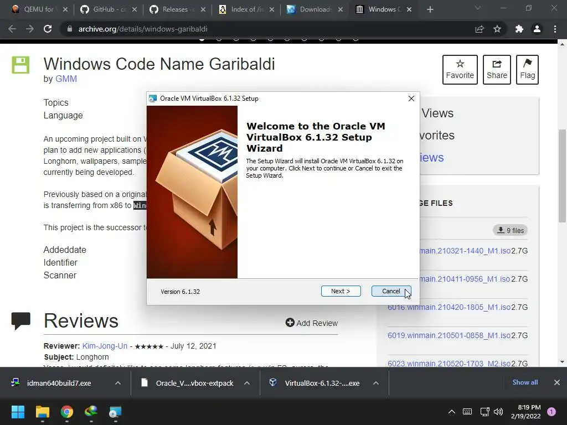
Task: Download the 6019.winmain.210501-0858_M1.iso file
Action: point(449,335)
